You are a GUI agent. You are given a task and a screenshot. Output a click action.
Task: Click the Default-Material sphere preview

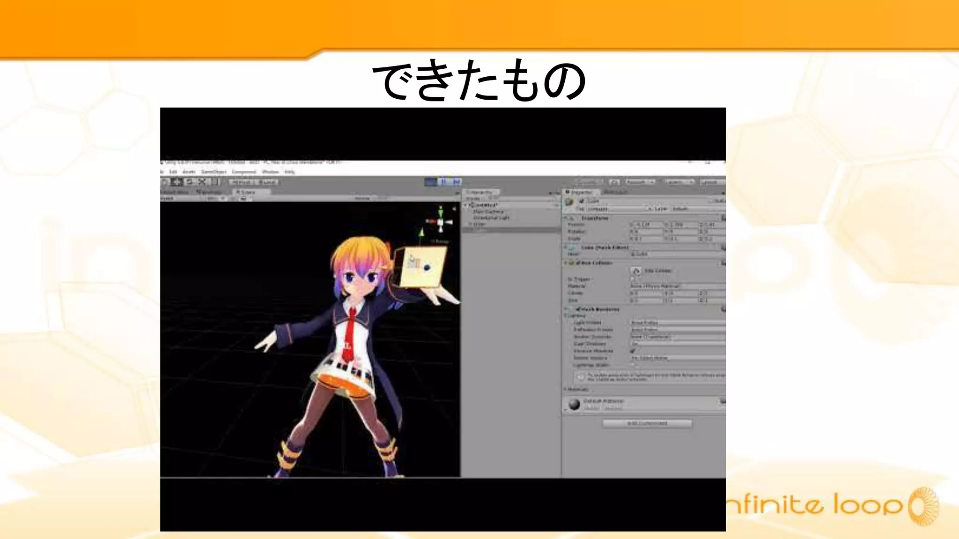coord(574,404)
